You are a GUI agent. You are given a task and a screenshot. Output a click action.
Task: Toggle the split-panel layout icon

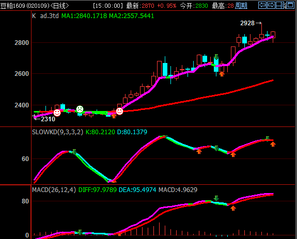pyautogui.click(x=280, y=5)
